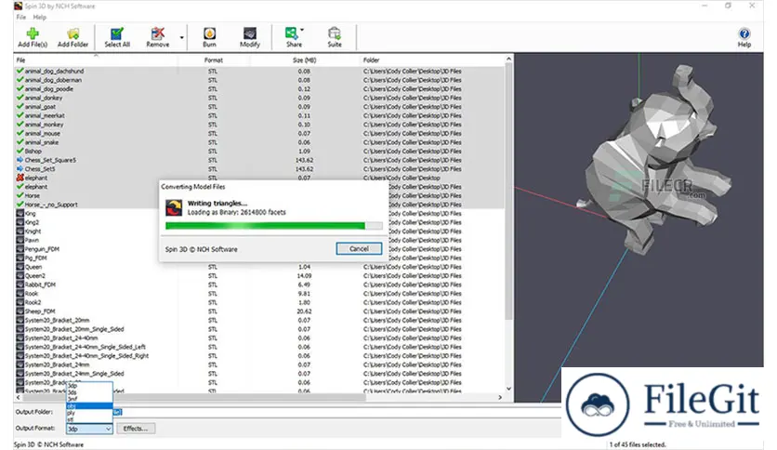Viewport: 777px width, 450px height.
Task: Click the spinning convert icon in the dialog
Action: (x=174, y=207)
